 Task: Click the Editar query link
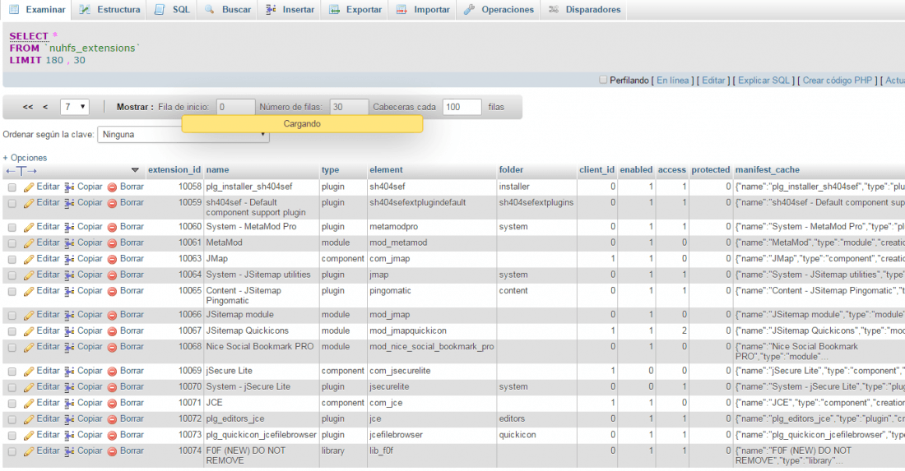click(713, 81)
